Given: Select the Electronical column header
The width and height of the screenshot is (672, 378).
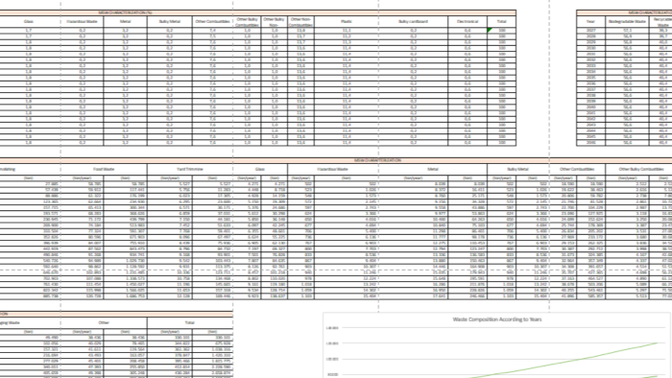Looking at the screenshot, I should (468, 21).
